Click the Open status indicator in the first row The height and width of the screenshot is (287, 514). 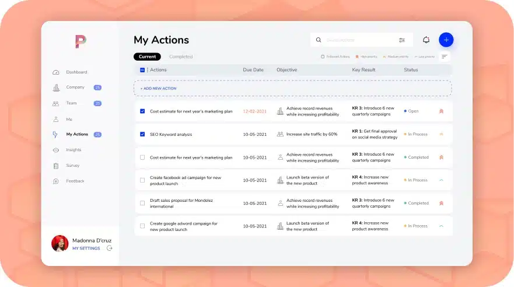point(411,111)
